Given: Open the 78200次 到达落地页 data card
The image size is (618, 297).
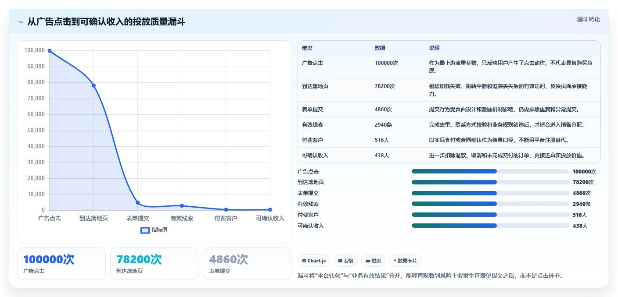Looking at the screenshot, I should pyautogui.click(x=154, y=264).
